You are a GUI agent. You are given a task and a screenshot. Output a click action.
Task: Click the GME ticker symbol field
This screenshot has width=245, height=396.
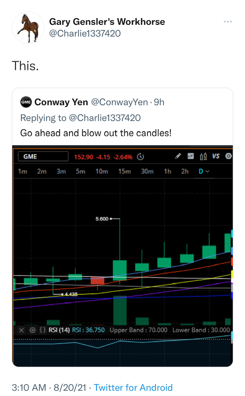(x=43, y=157)
